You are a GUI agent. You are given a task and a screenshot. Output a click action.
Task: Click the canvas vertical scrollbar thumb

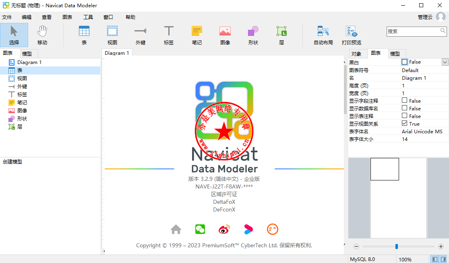(346, 89)
